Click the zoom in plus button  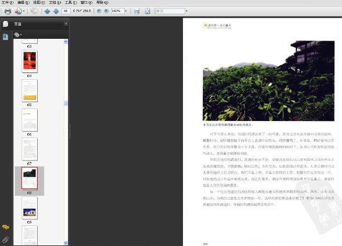[106, 11]
